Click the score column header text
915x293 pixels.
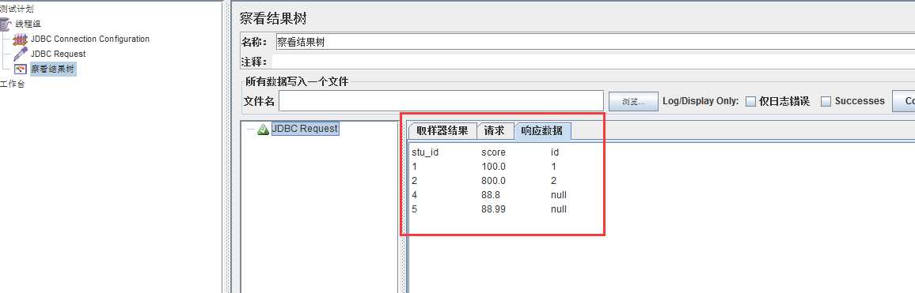[493, 152]
